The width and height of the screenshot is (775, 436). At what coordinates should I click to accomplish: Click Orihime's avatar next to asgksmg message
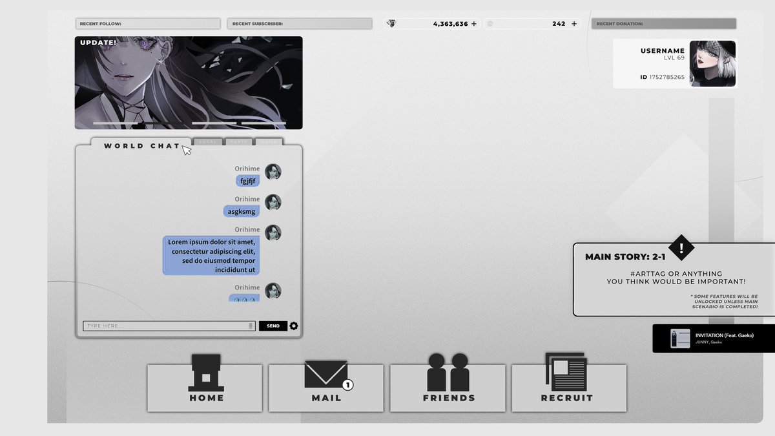click(x=273, y=202)
